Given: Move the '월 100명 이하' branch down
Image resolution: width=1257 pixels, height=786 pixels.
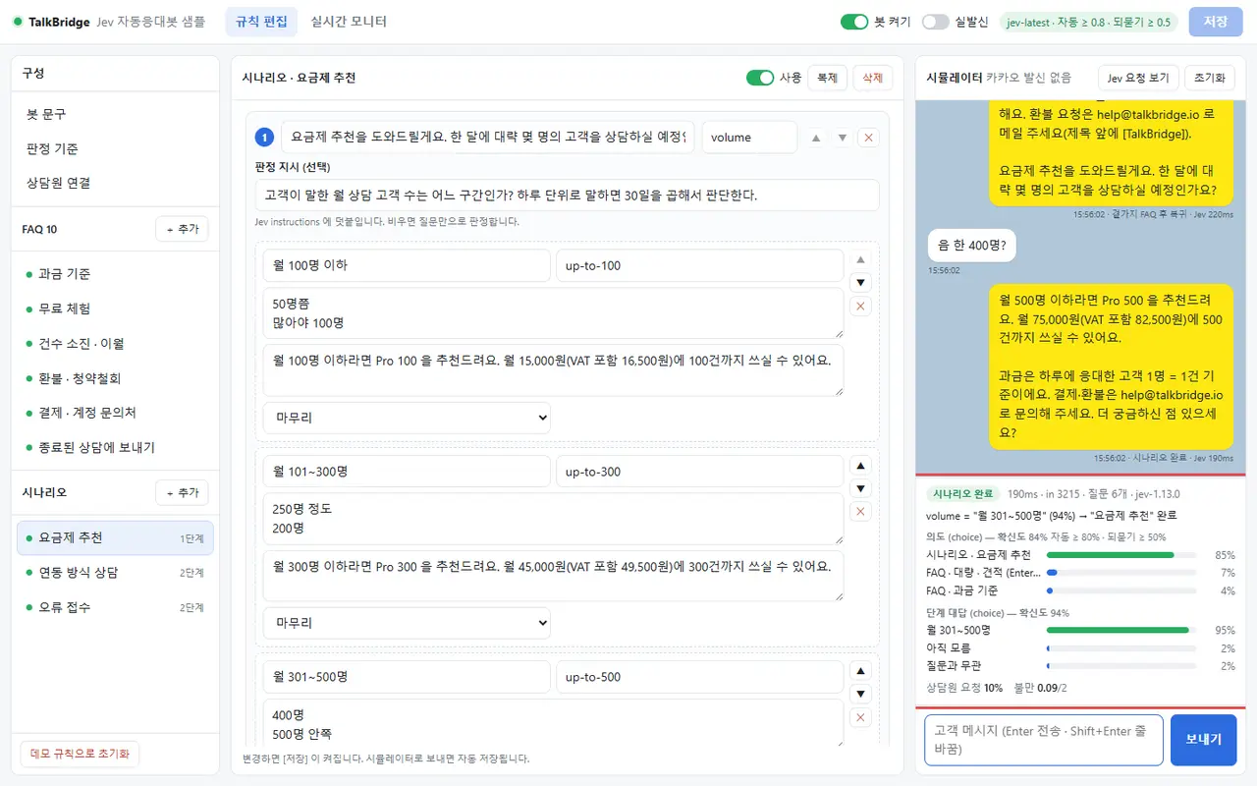Looking at the screenshot, I should pos(861,283).
